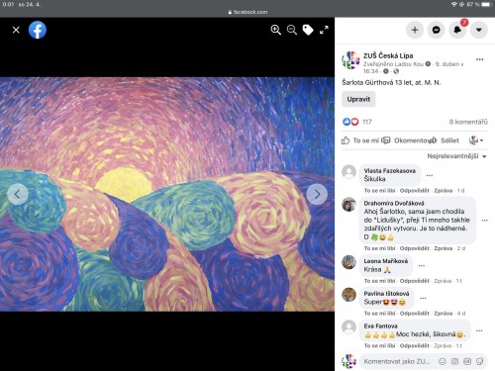Open notifications bell
Viewport: 495px width, 371px height.
(457, 30)
